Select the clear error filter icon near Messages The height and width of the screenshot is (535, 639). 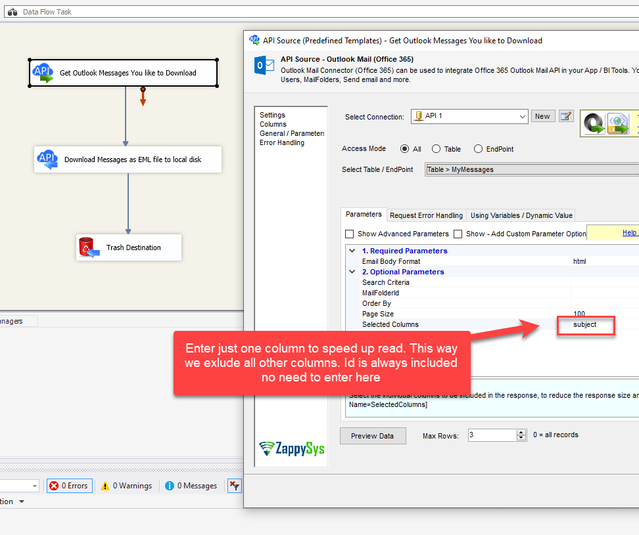(x=234, y=486)
